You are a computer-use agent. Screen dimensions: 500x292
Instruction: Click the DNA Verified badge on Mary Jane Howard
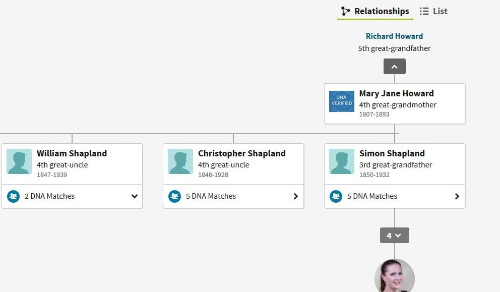tap(342, 101)
